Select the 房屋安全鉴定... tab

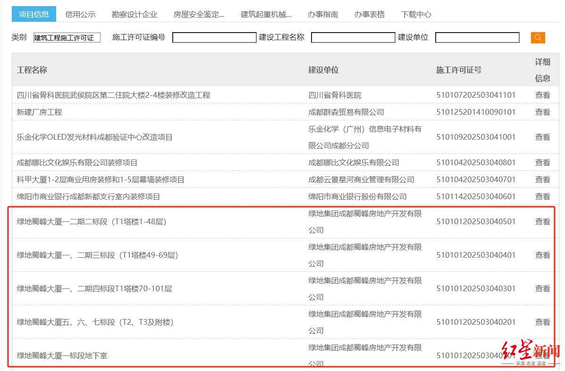click(x=199, y=15)
